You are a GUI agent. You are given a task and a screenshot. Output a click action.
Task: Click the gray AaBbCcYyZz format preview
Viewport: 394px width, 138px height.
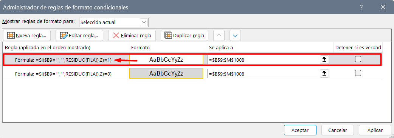point(166,73)
